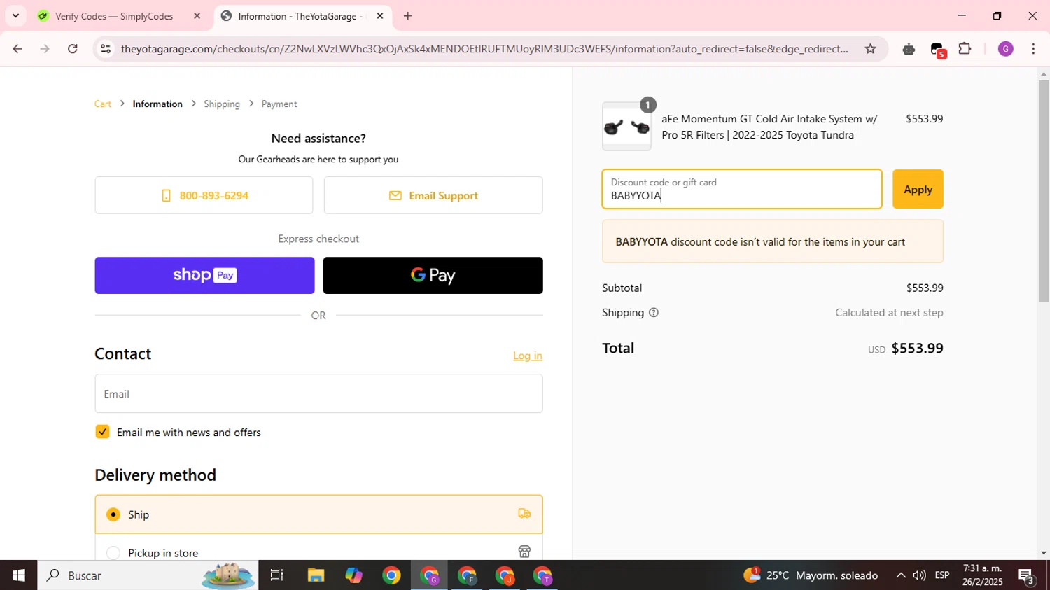Go back with the browser back arrow
Screen dimensions: 1050x590
[17, 49]
